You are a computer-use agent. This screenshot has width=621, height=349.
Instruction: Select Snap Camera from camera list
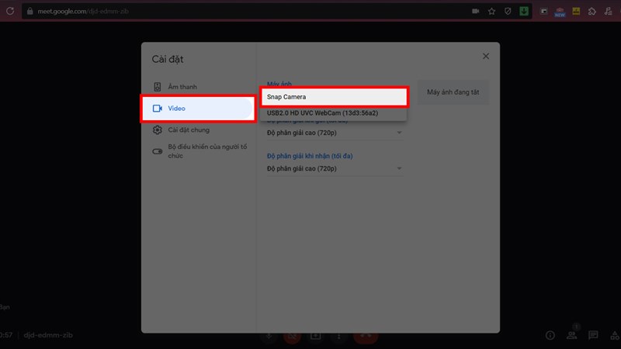[333, 97]
